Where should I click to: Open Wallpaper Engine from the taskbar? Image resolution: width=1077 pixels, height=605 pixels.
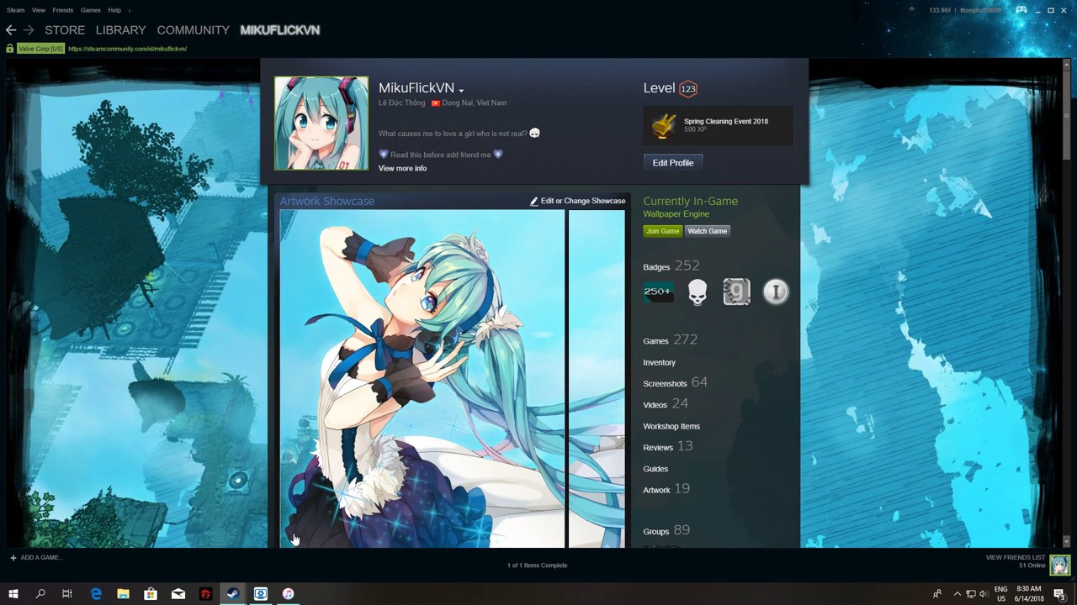pyautogui.click(x=261, y=594)
